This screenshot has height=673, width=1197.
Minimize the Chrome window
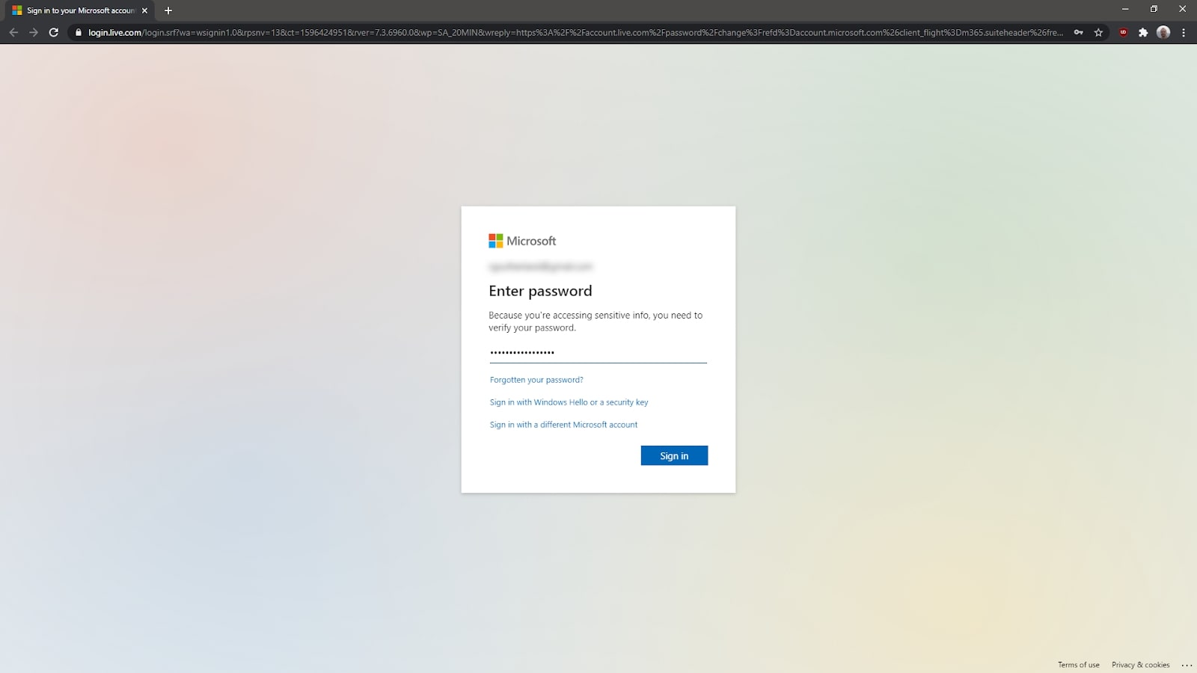(1125, 10)
